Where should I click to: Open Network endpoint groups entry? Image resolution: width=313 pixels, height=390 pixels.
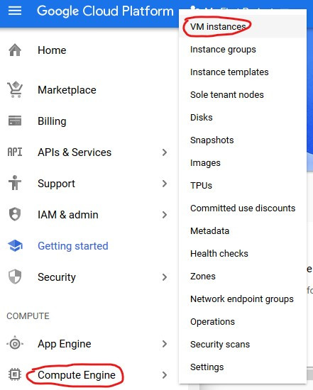243,299
